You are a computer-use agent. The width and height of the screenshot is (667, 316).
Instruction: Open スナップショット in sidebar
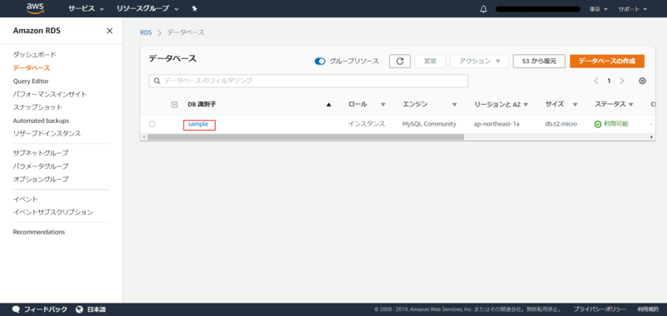click(x=38, y=107)
